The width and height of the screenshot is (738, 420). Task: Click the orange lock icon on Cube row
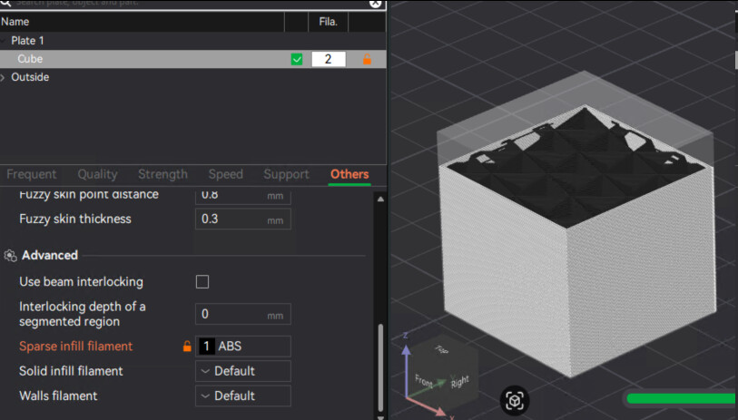click(367, 59)
